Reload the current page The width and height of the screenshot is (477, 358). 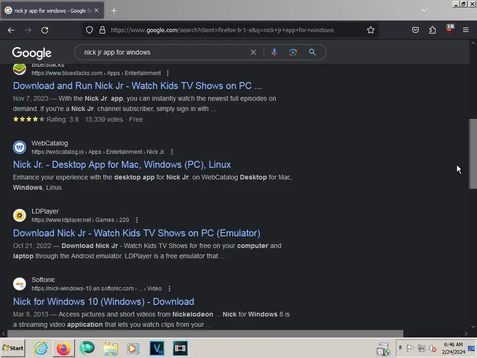45,30
